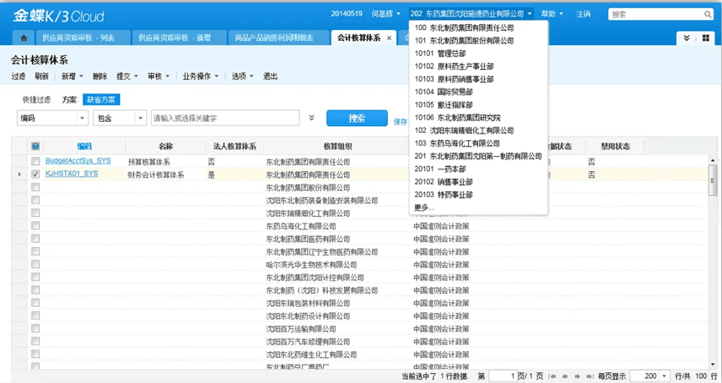Open the 包含 condition combo box
This screenshot has width=722, height=383.
pyautogui.click(x=119, y=118)
